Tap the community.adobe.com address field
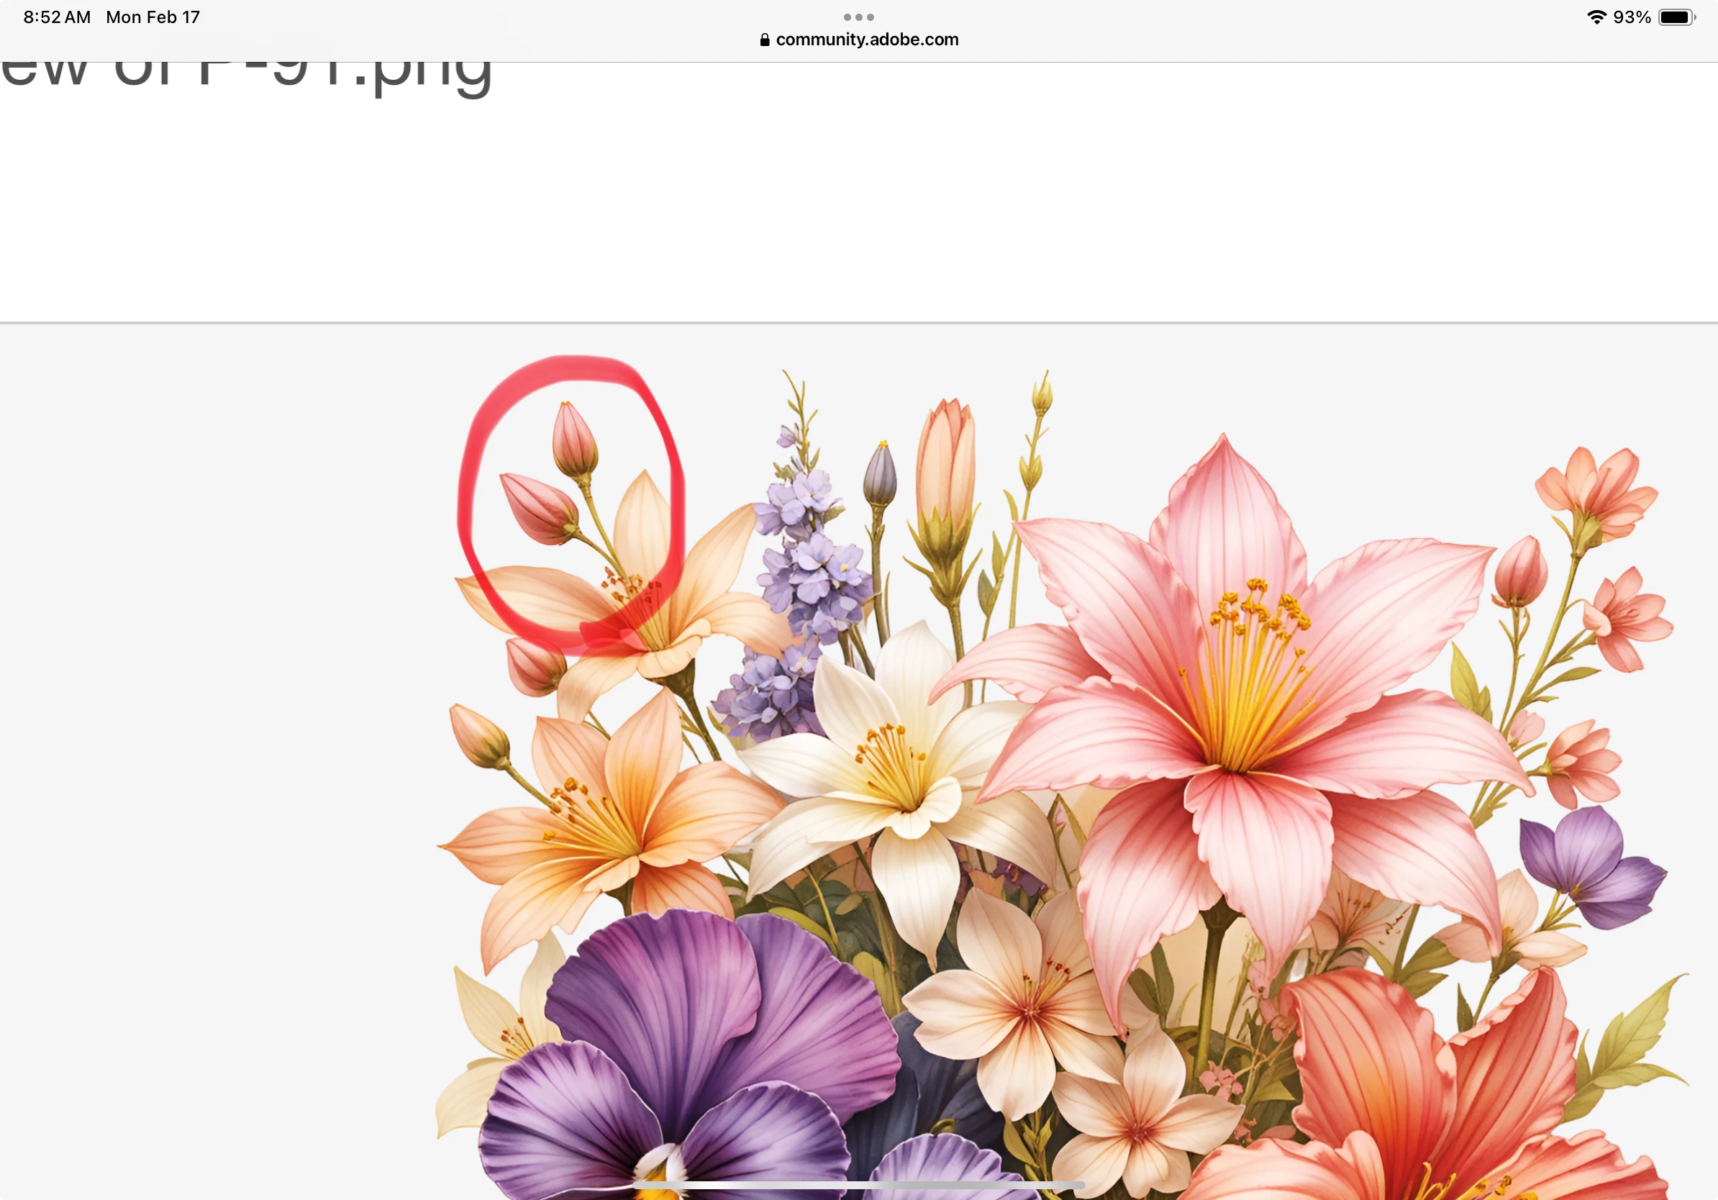Viewport: 1718px width, 1200px height. pyautogui.click(x=866, y=40)
